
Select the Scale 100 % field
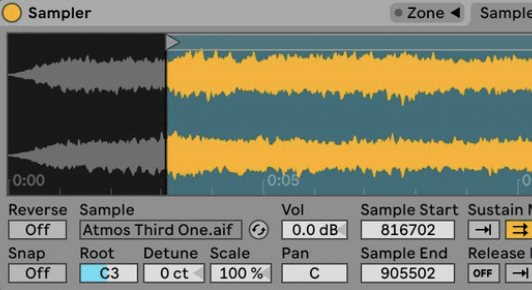point(241,273)
